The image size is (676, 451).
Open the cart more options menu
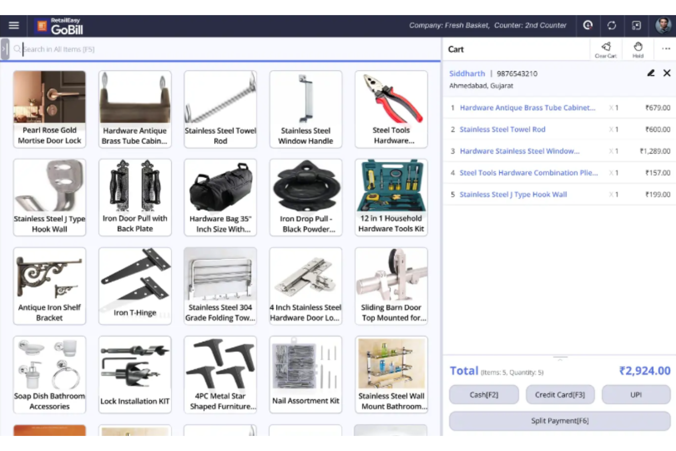666,48
